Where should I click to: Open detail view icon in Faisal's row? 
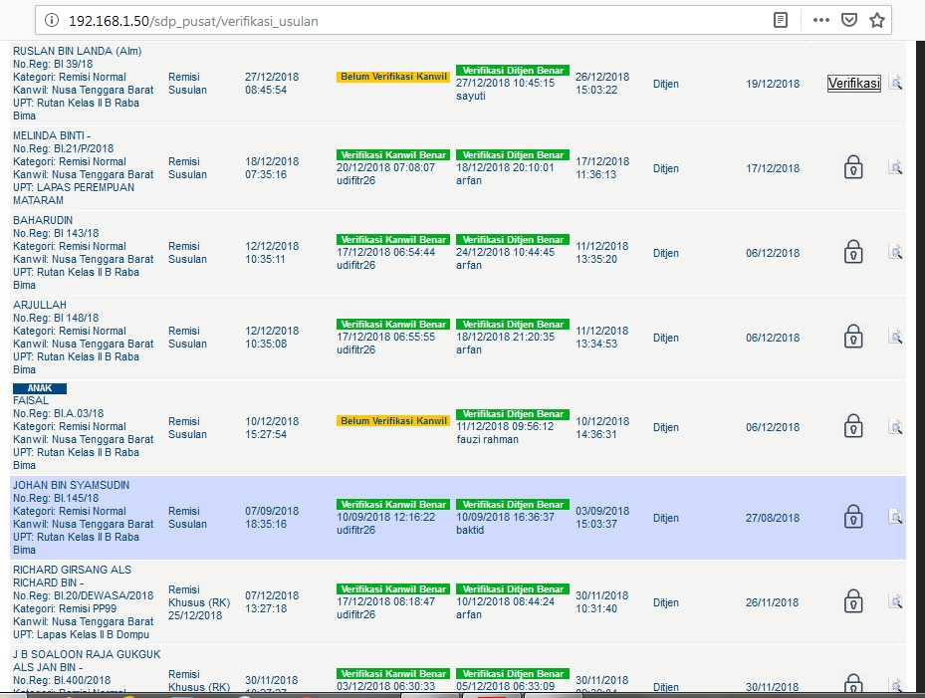(895, 426)
